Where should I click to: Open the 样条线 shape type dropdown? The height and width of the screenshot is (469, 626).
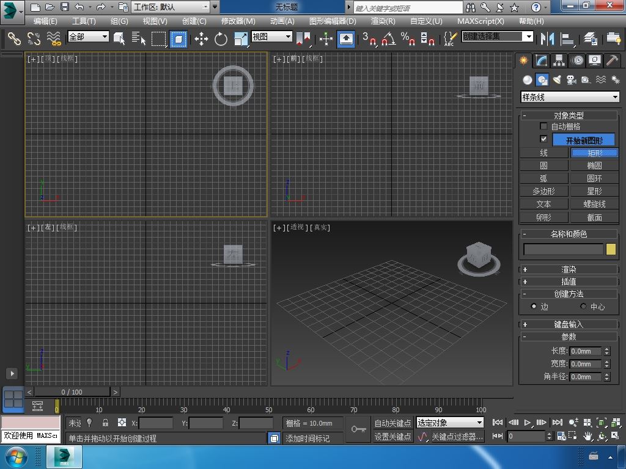[569, 97]
